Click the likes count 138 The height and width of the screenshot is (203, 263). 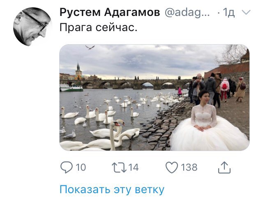point(189,167)
